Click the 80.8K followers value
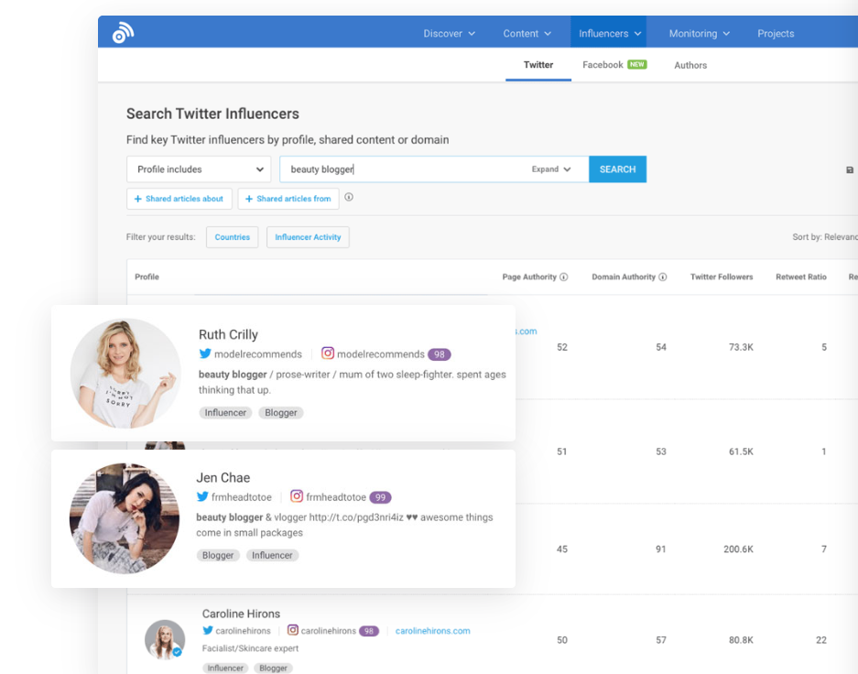The height and width of the screenshot is (674, 858). click(x=741, y=639)
